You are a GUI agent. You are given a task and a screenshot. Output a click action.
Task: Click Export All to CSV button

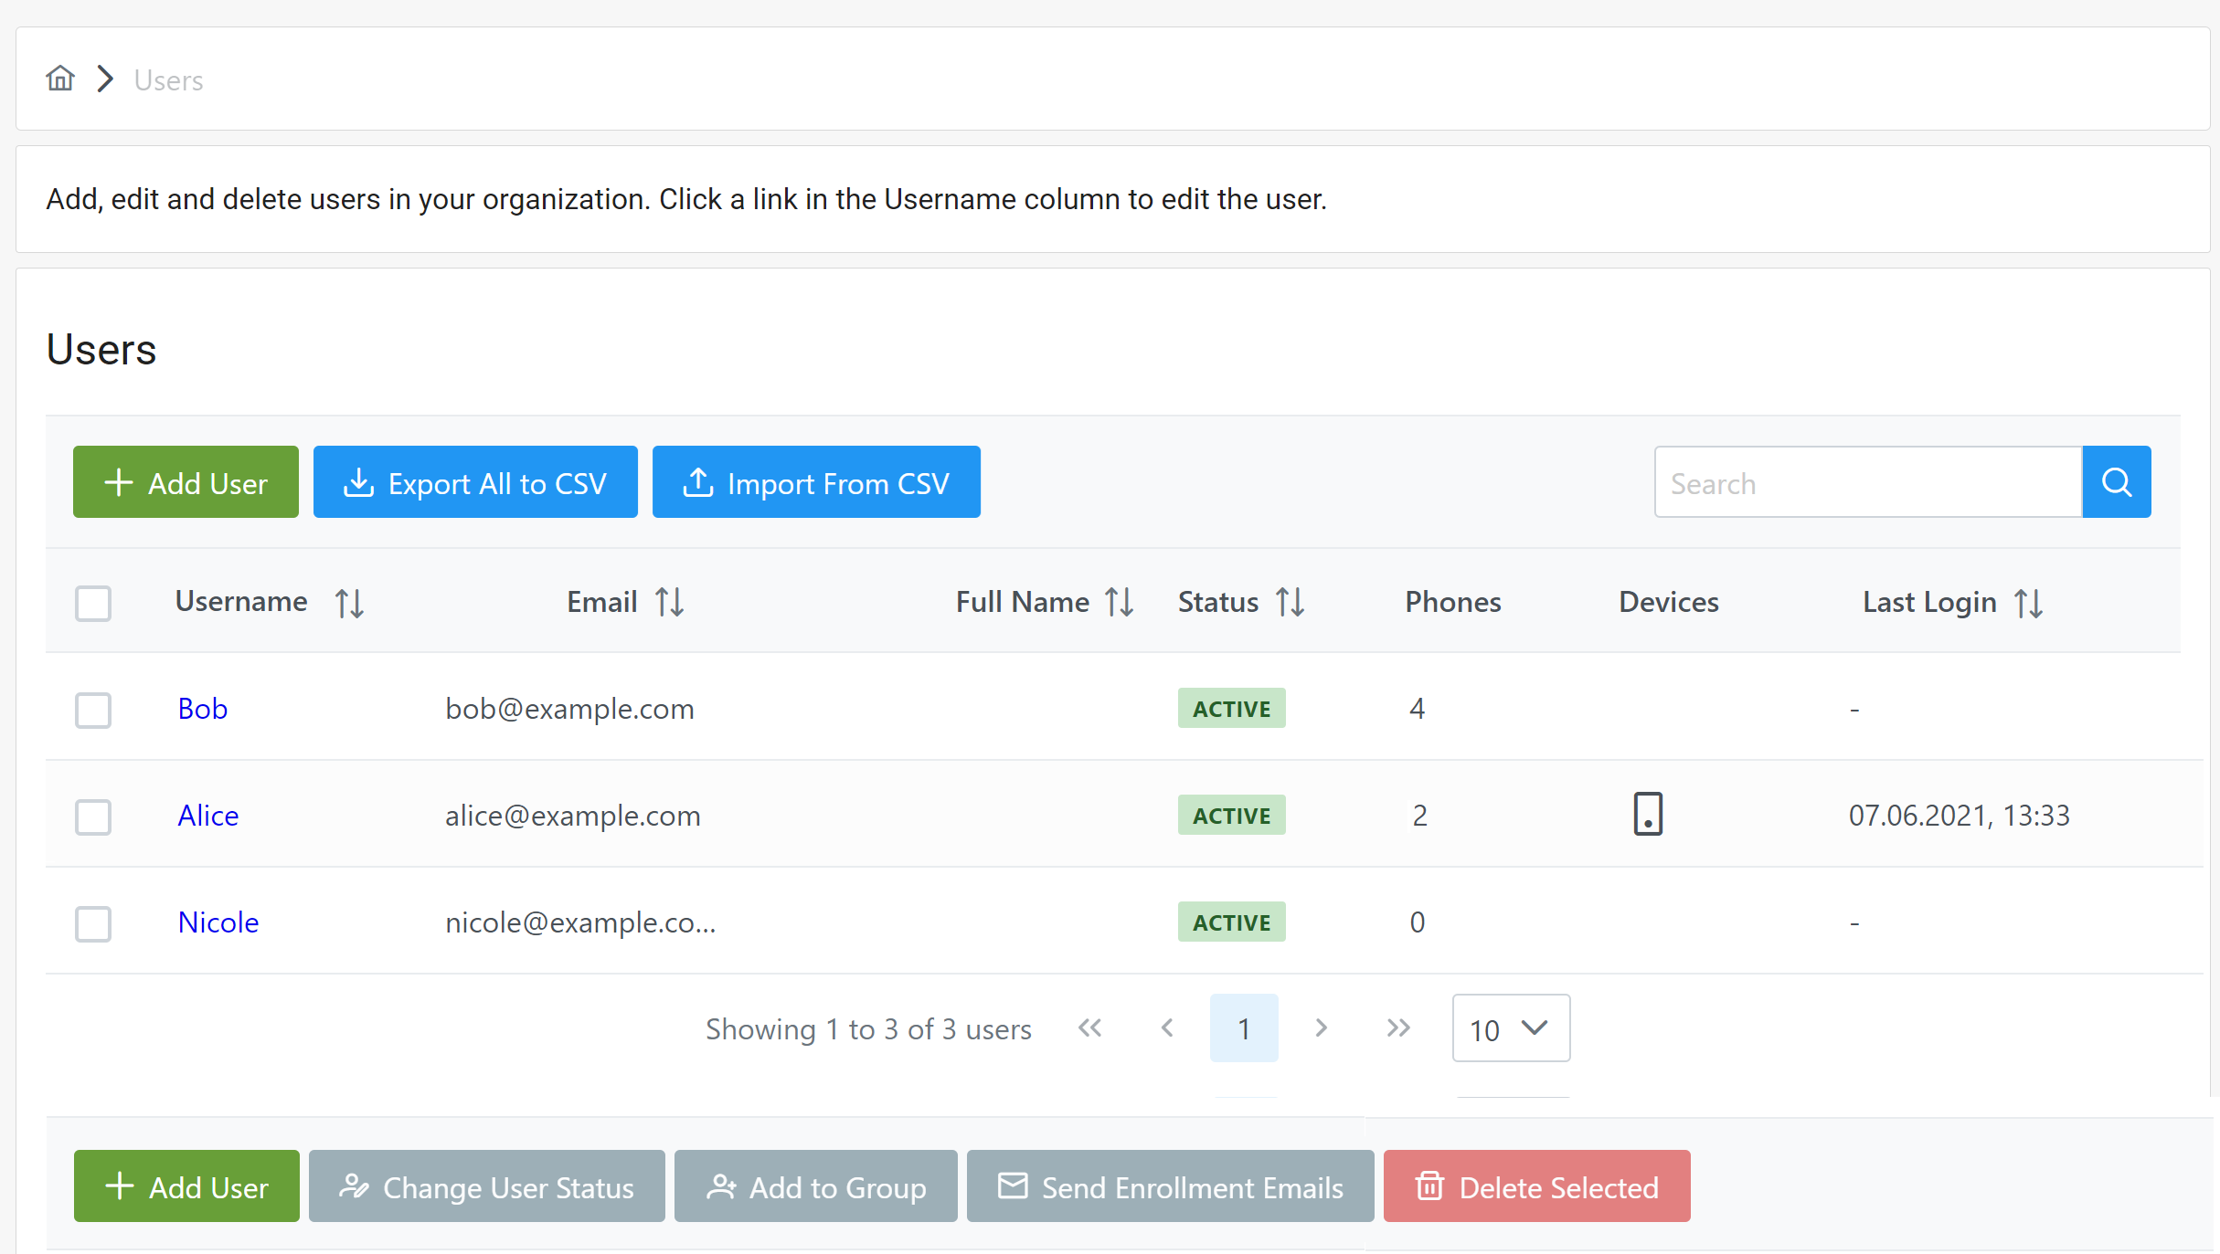[x=475, y=482]
